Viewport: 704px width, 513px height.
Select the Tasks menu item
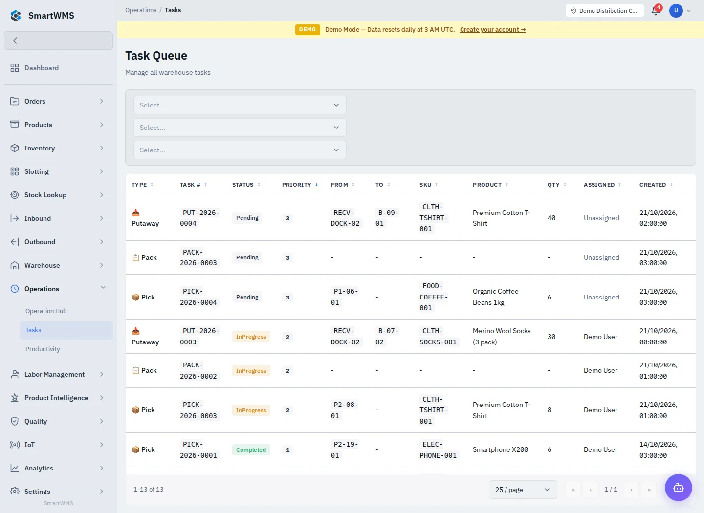pos(66,330)
